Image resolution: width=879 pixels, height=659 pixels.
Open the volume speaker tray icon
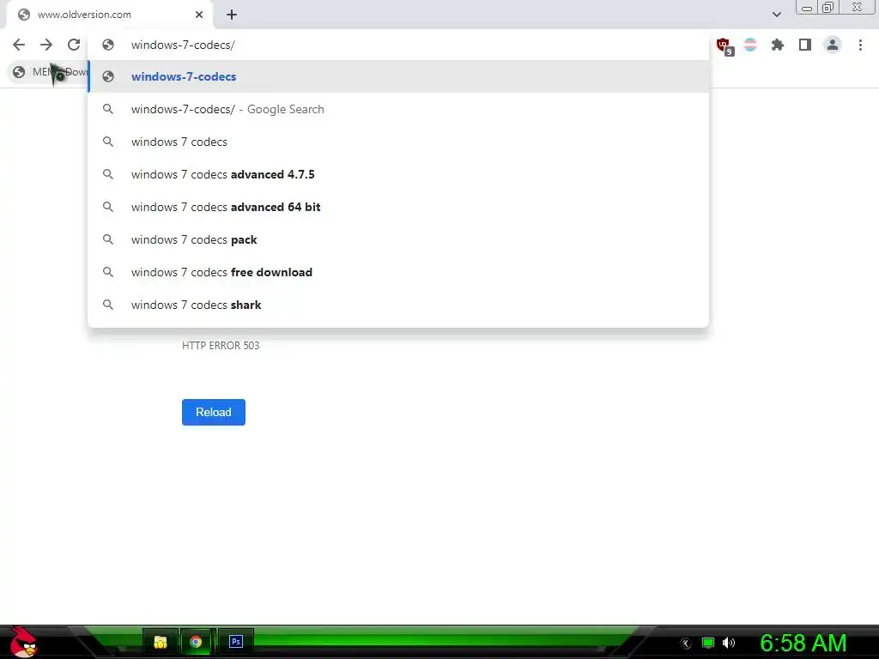coord(728,643)
